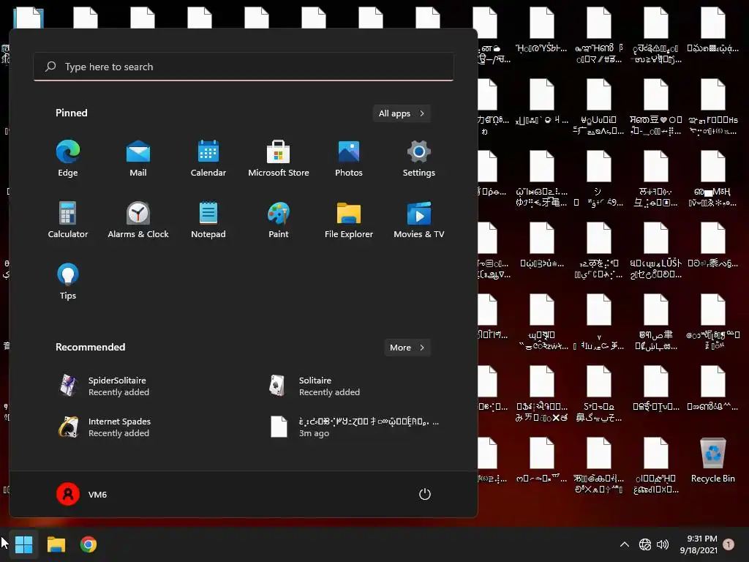Focus the Type here to search box

pyautogui.click(x=244, y=67)
